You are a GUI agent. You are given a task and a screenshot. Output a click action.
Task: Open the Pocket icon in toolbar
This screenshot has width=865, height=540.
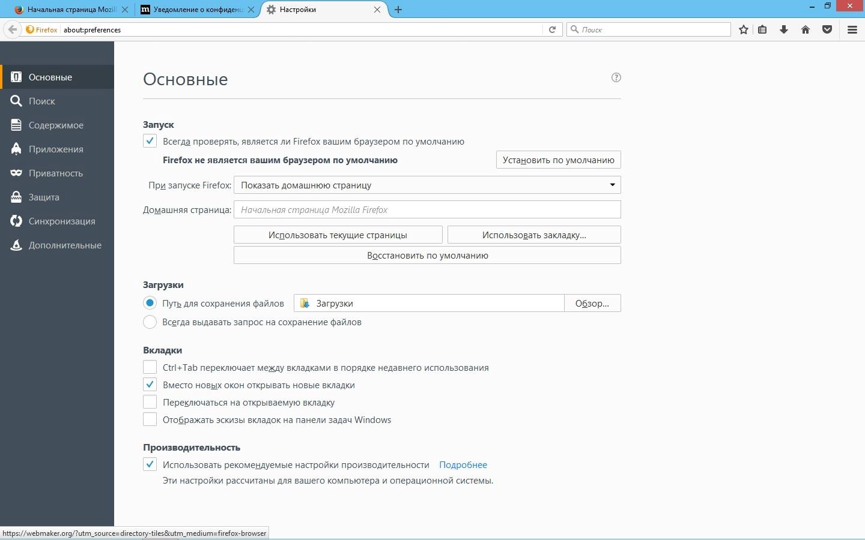pos(827,29)
